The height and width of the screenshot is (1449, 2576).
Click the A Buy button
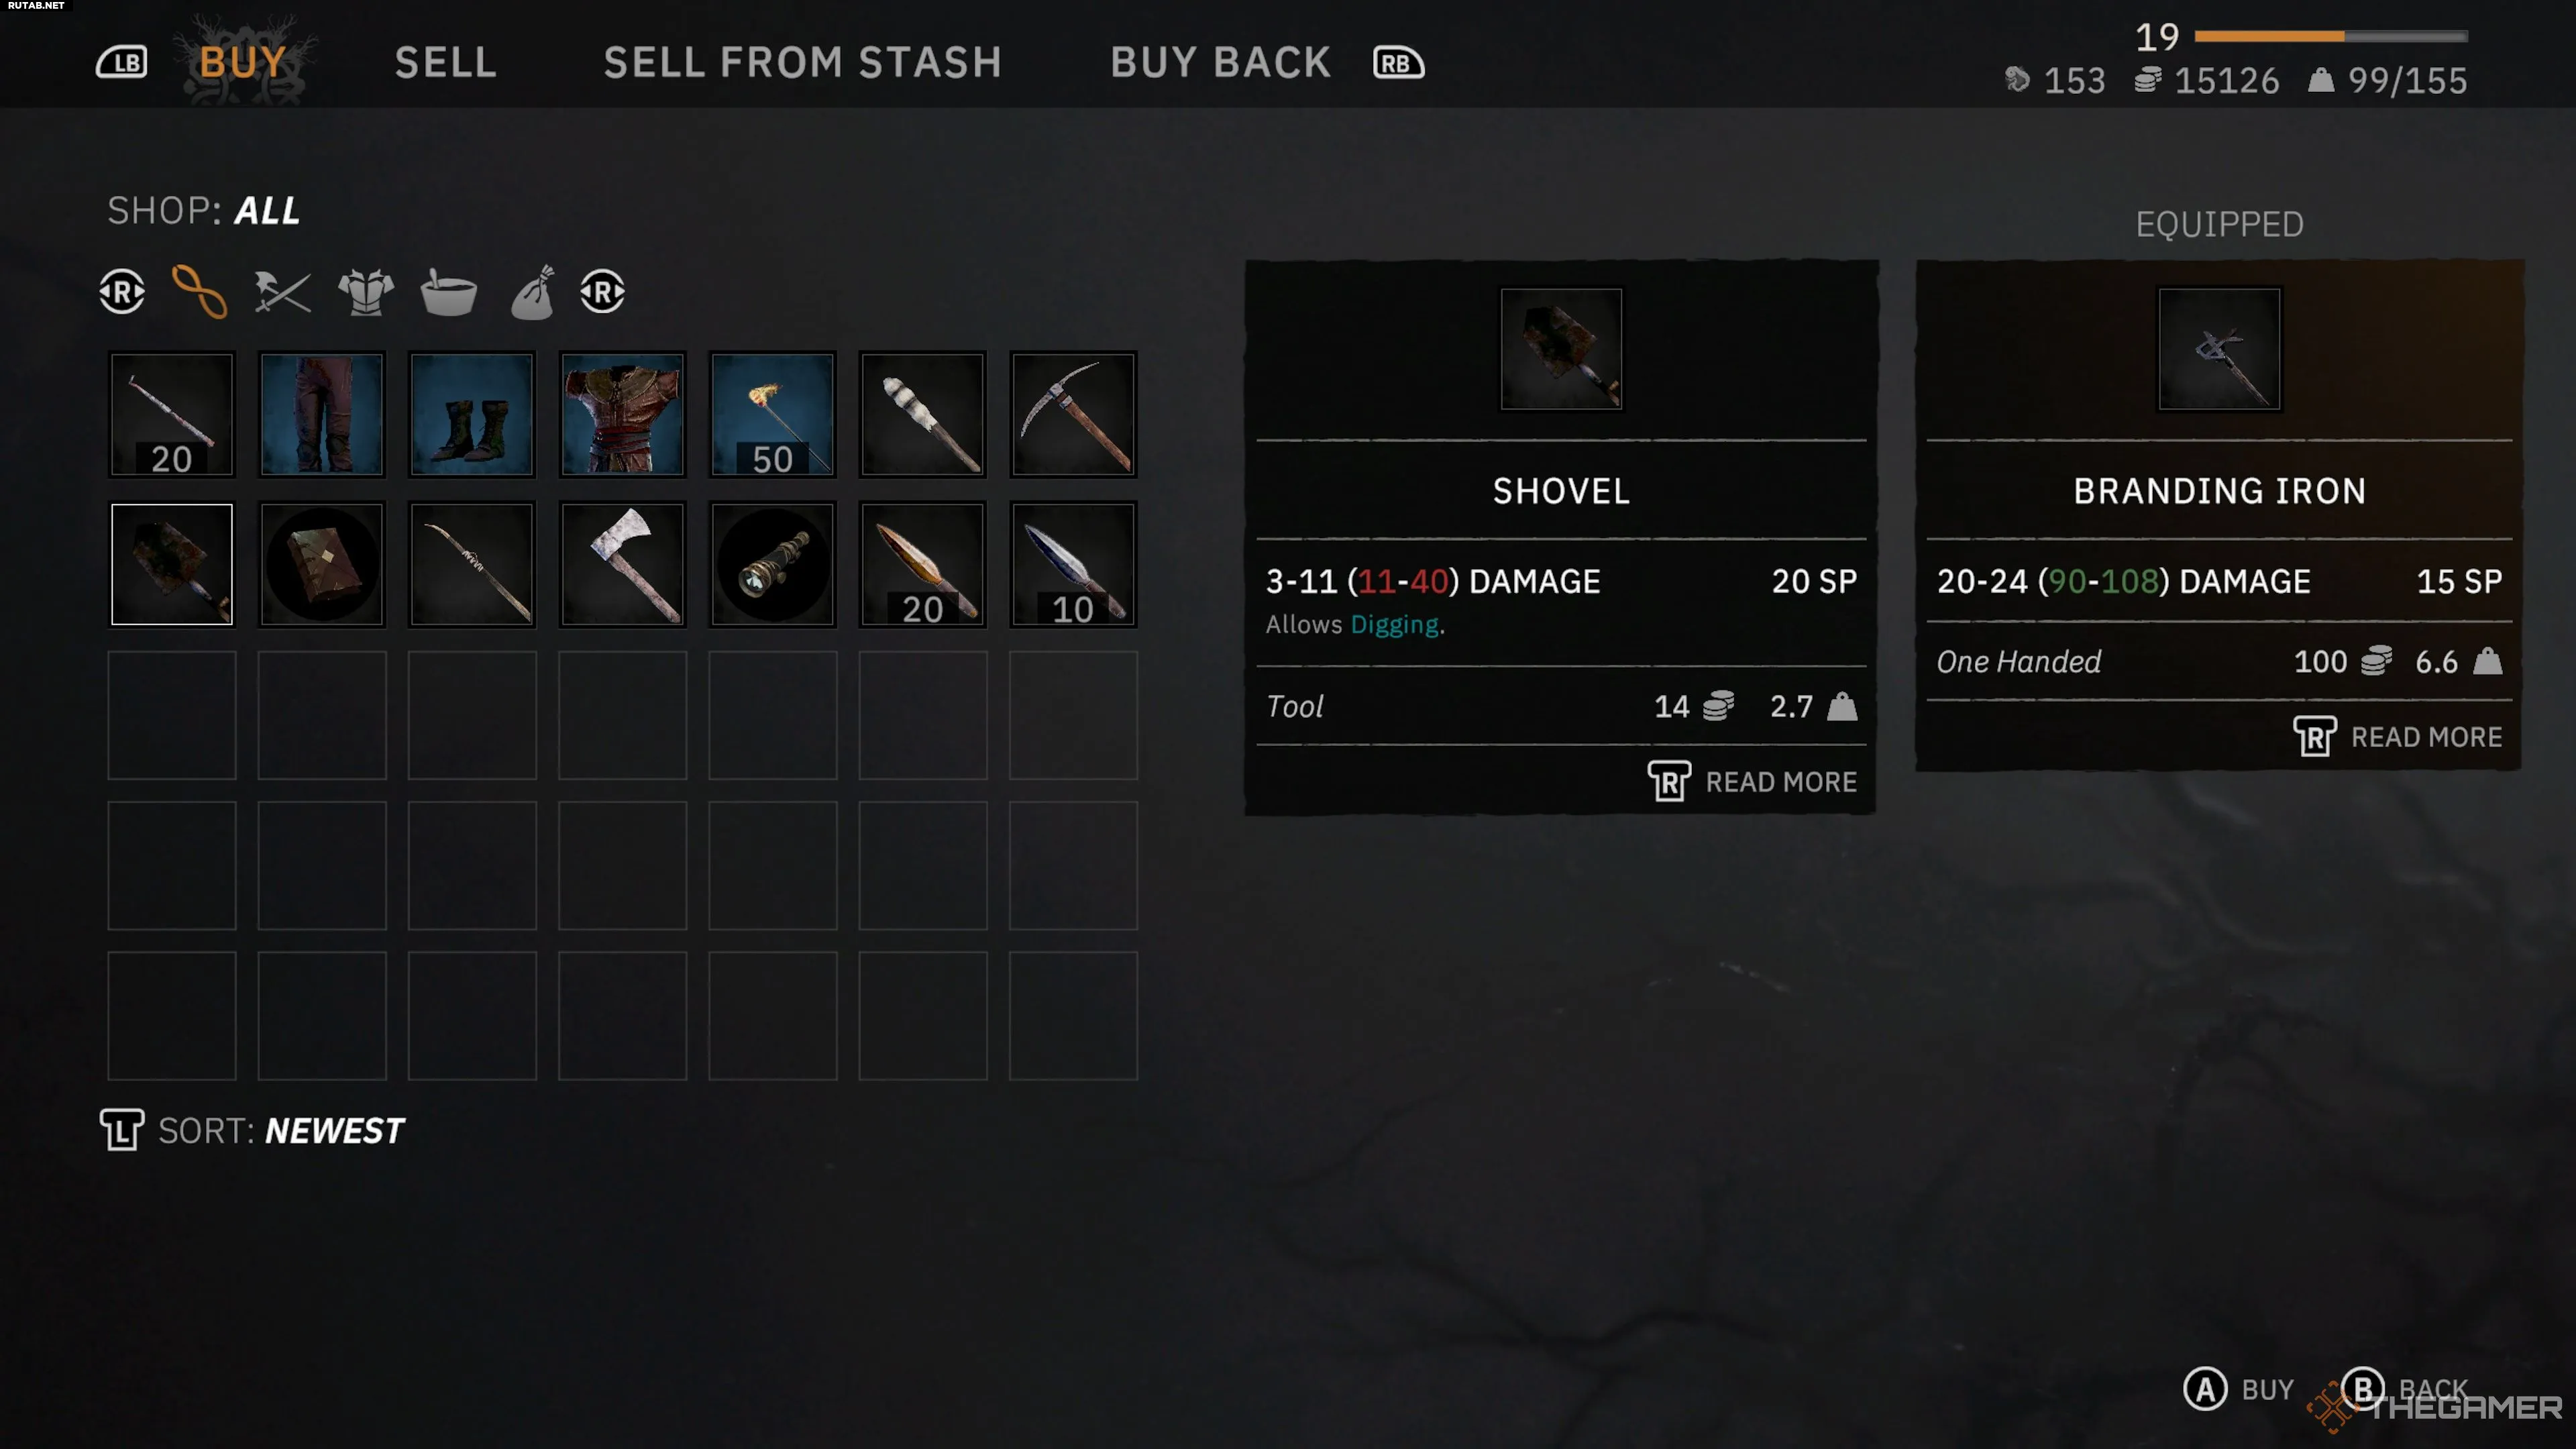click(2238, 1389)
